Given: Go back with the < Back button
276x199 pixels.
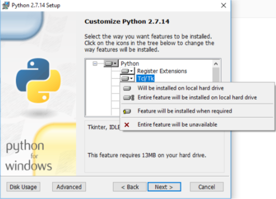Looking at the screenshot, I should (130, 187).
